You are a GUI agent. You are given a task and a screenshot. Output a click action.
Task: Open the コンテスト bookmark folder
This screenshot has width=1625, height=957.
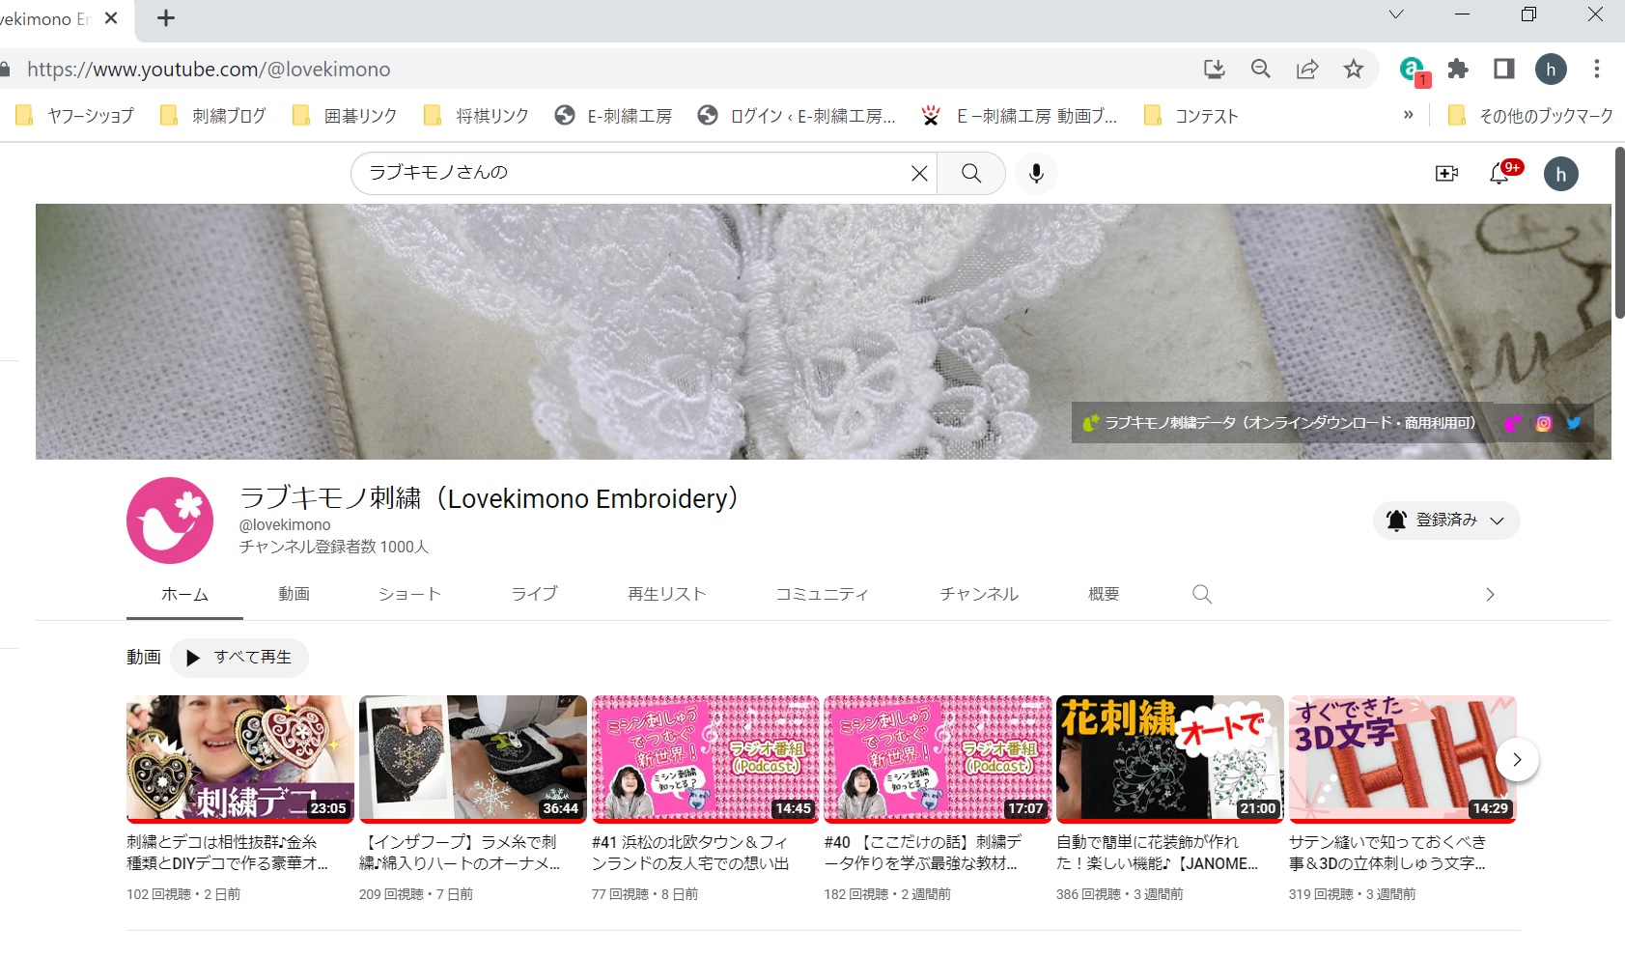1190,116
